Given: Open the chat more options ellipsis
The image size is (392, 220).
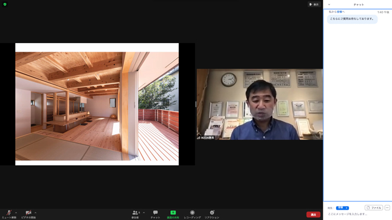Looking at the screenshot, I should pyautogui.click(x=387, y=207).
